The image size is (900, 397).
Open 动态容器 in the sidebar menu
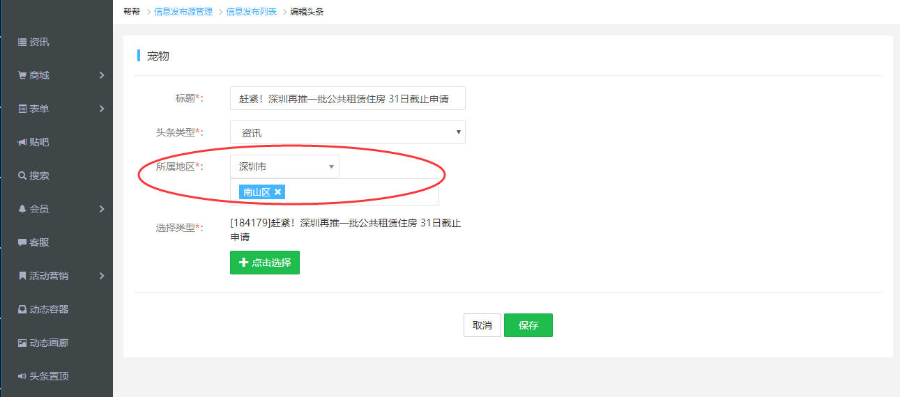click(49, 310)
